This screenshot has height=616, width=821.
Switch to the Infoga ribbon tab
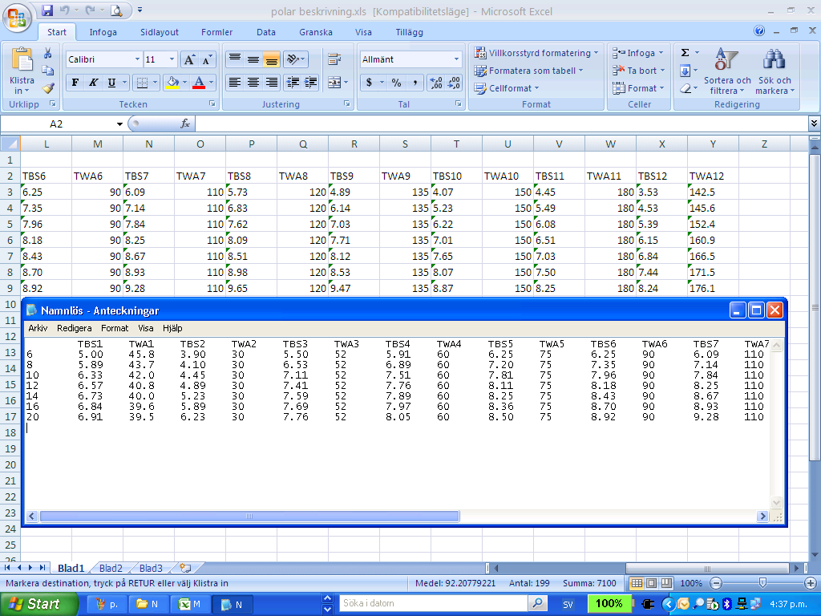pos(103,32)
